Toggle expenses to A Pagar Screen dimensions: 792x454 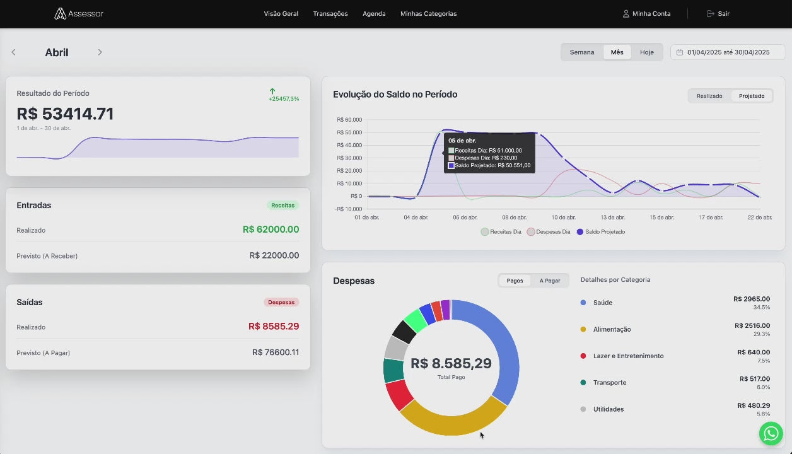point(549,281)
